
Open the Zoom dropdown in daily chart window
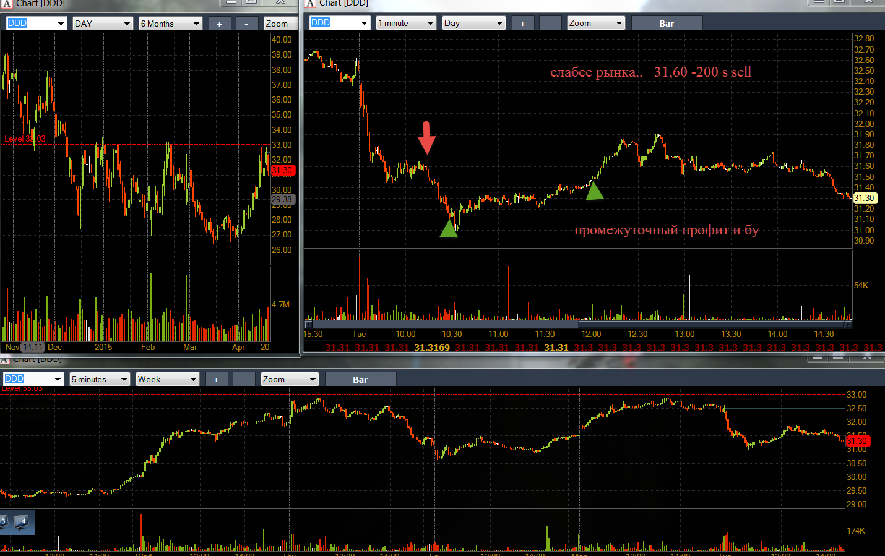click(280, 24)
